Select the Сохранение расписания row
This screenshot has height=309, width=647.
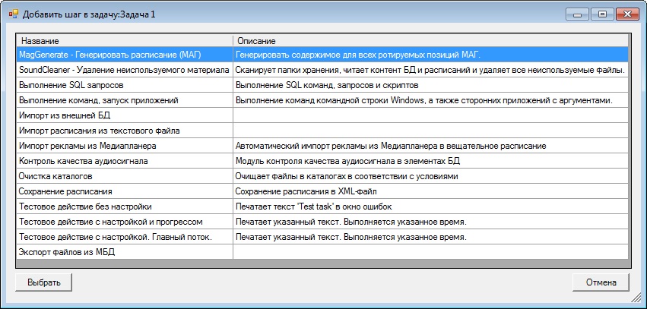click(x=322, y=191)
